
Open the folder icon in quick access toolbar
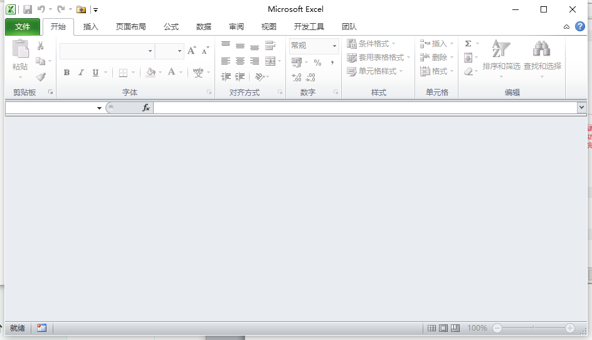pyautogui.click(x=81, y=9)
